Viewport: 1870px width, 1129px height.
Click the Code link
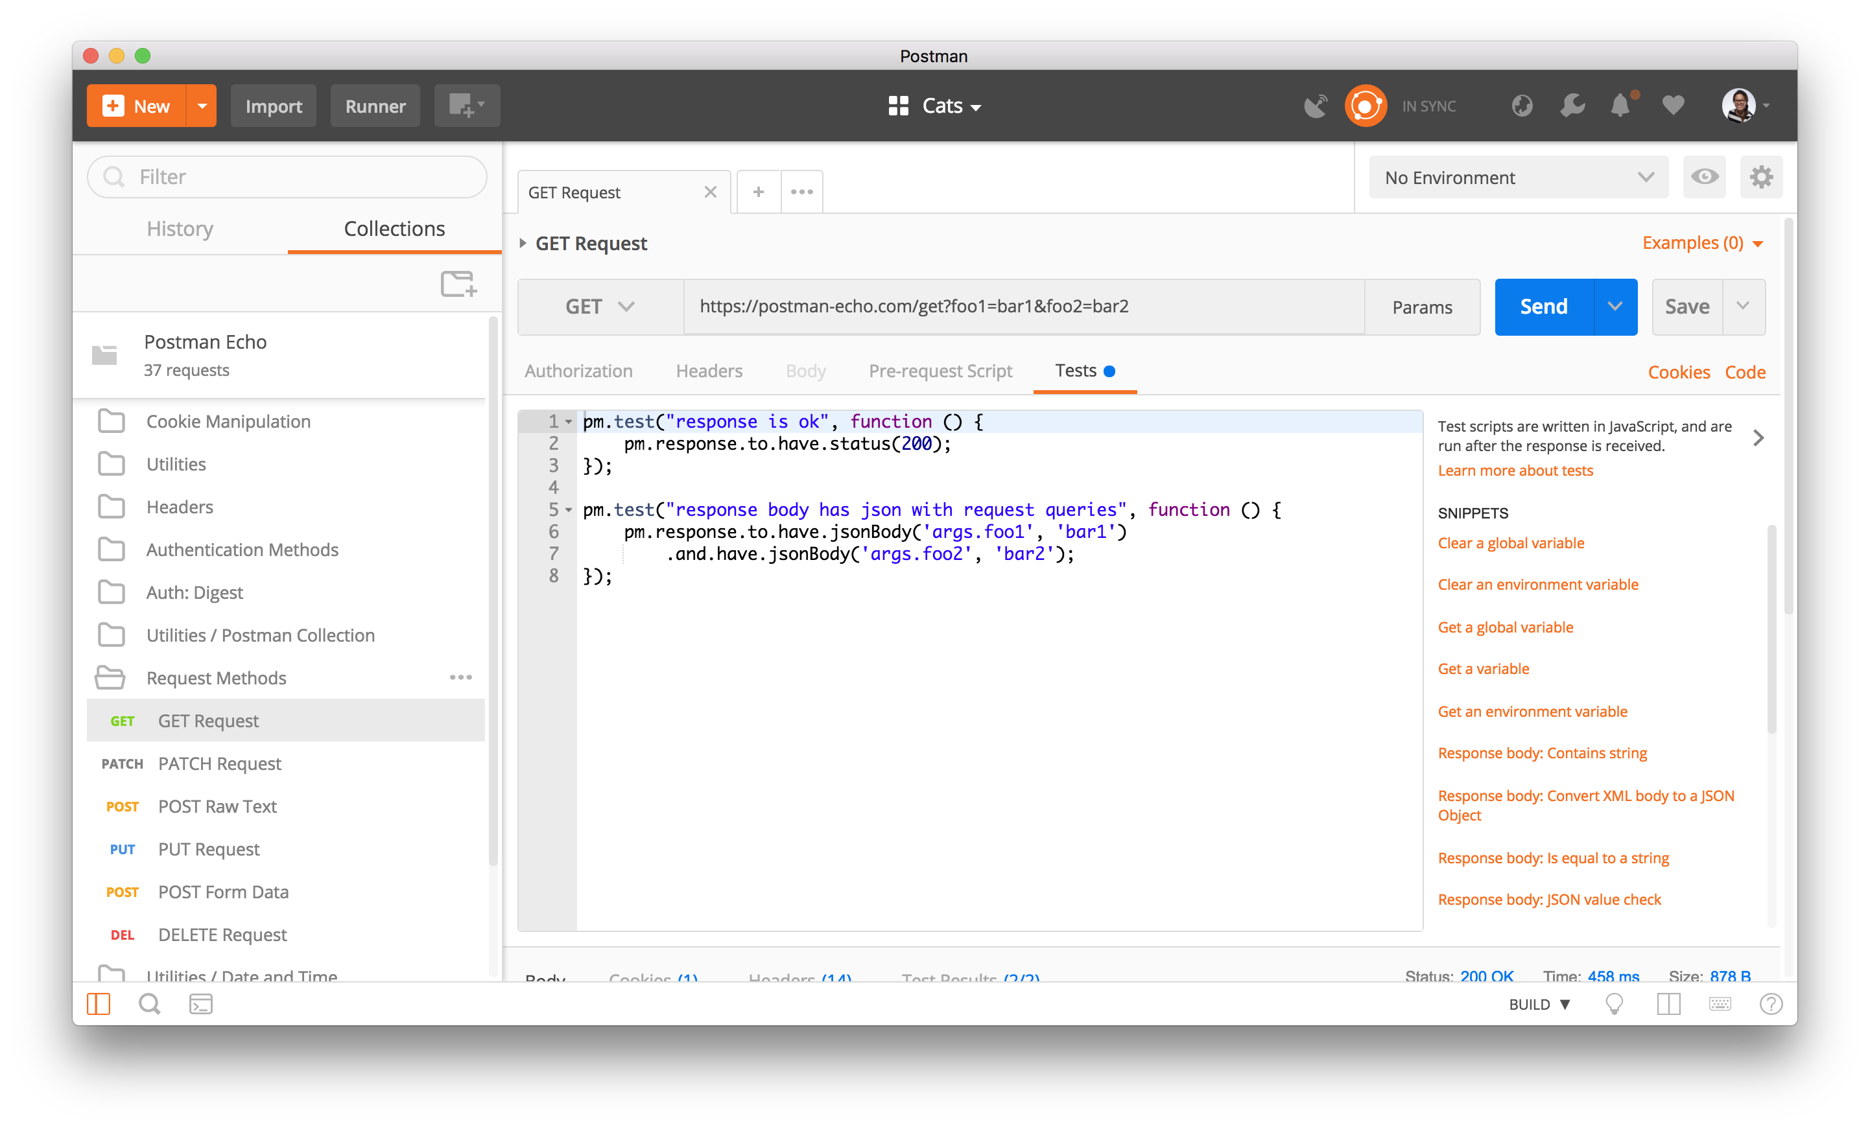(x=1745, y=372)
